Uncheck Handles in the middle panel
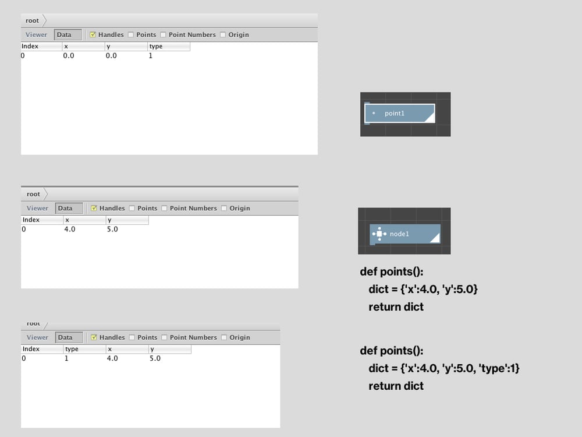 [94, 208]
